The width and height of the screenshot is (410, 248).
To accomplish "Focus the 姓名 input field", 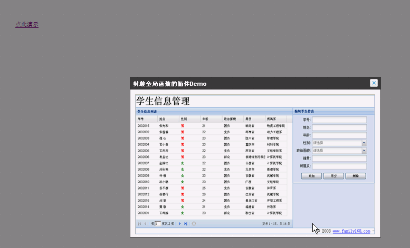I will (x=339, y=127).
